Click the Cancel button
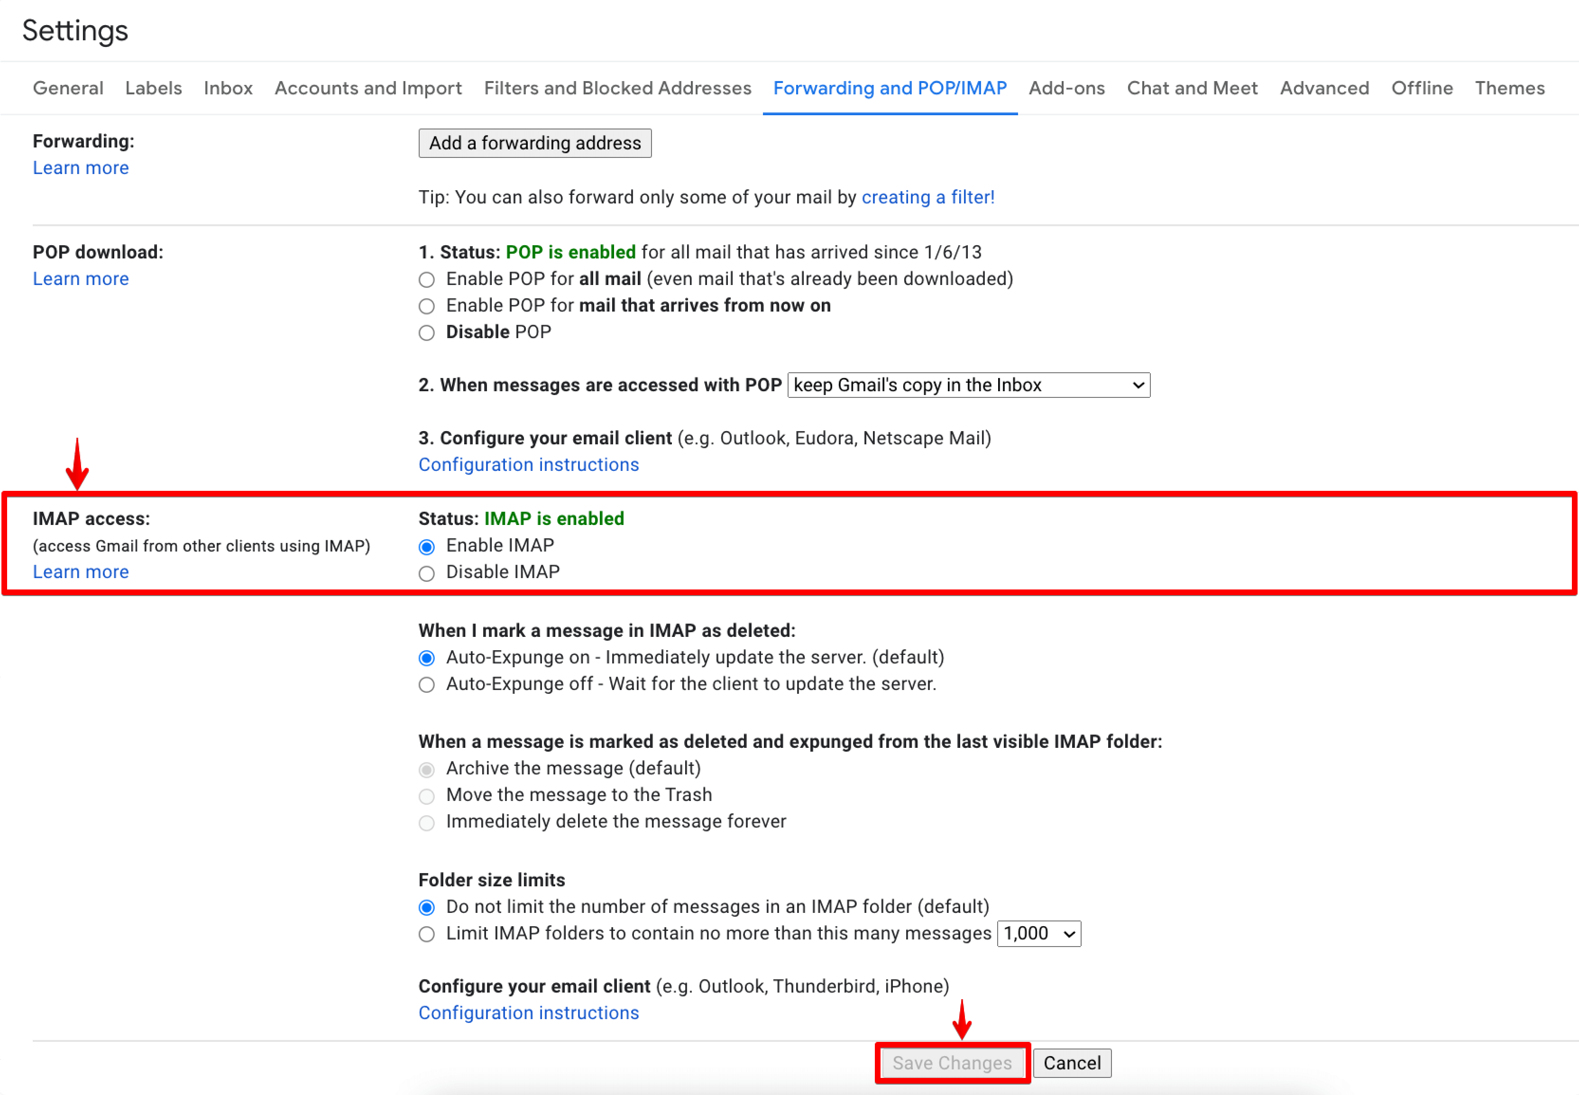This screenshot has height=1095, width=1579. (x=1072, y=1063)
